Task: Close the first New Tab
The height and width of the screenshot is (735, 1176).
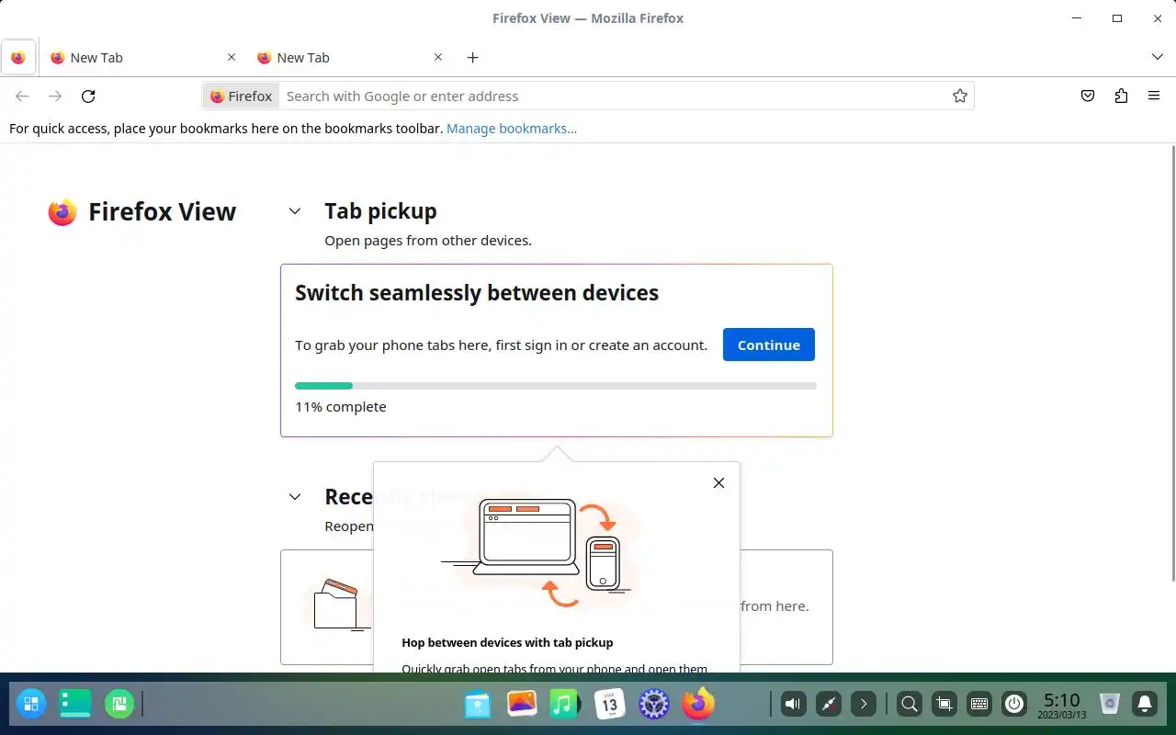Action: (232, 57)
